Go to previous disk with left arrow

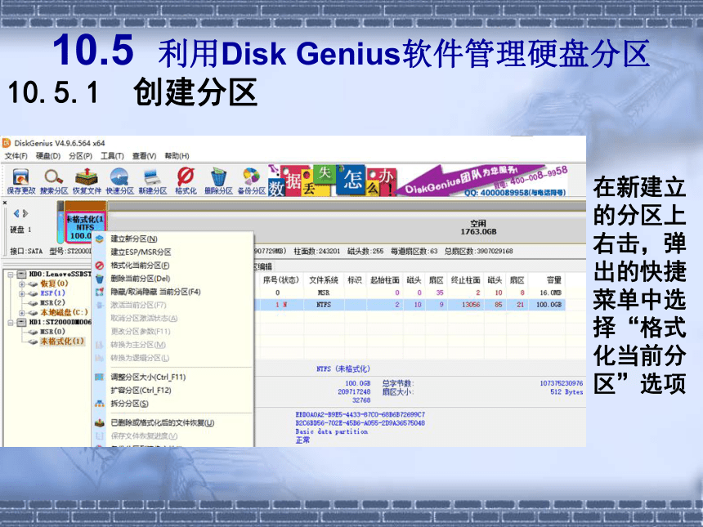(x=16, y=214)
